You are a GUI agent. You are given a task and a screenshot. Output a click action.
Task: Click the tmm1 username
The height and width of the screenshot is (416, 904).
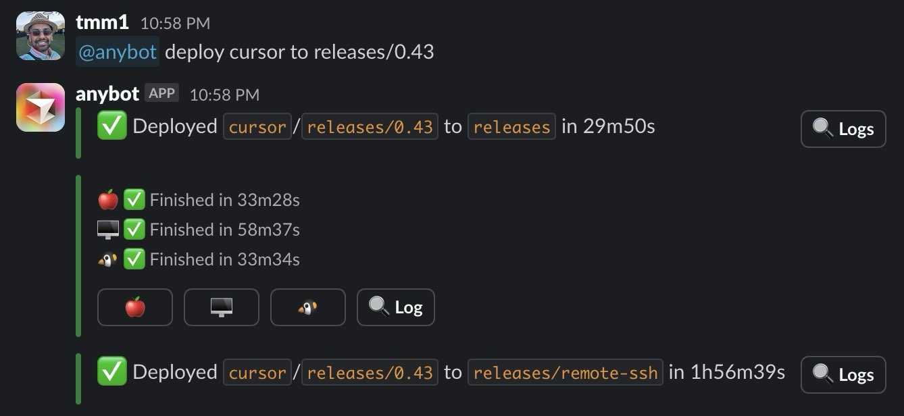pyautogui.click(x=102, y=22)
